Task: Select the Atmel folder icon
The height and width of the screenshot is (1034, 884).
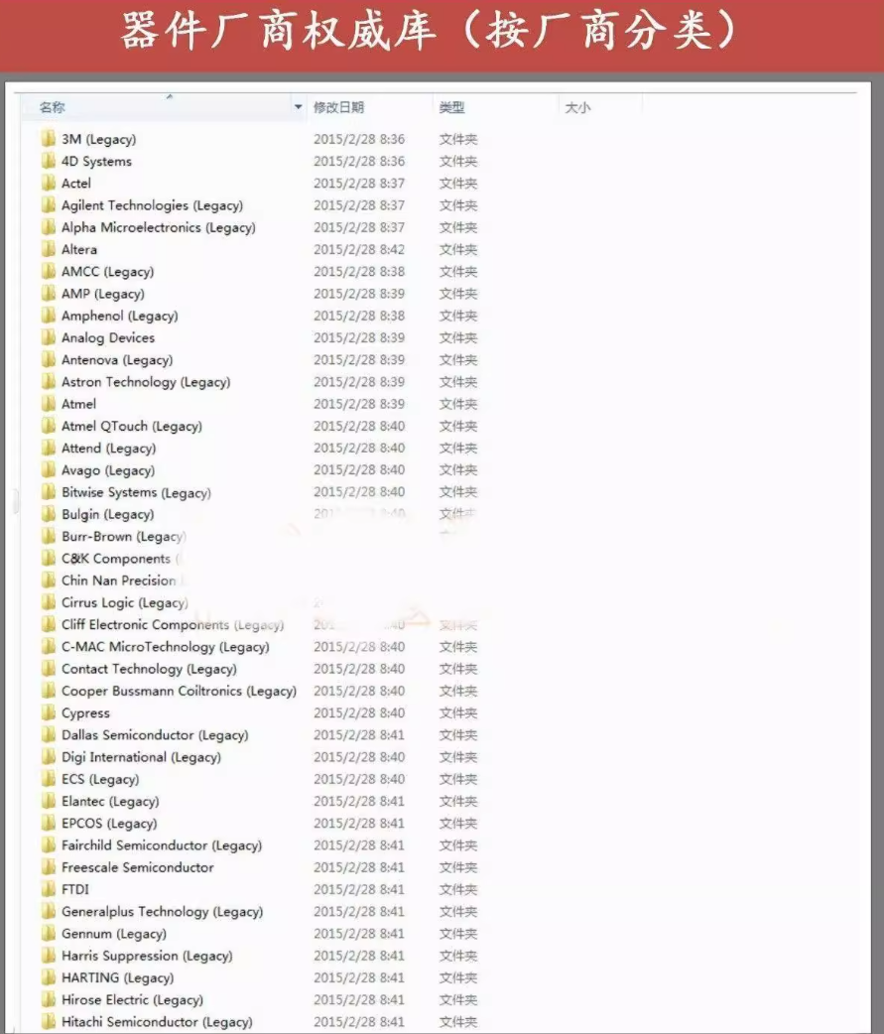Action: 49,404
